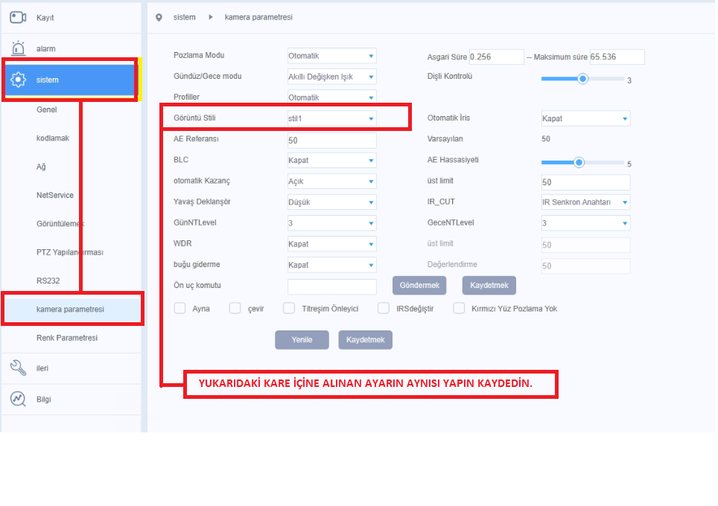
Task: Open the Pozlama Modu dropdown
Action: (331, 56)
